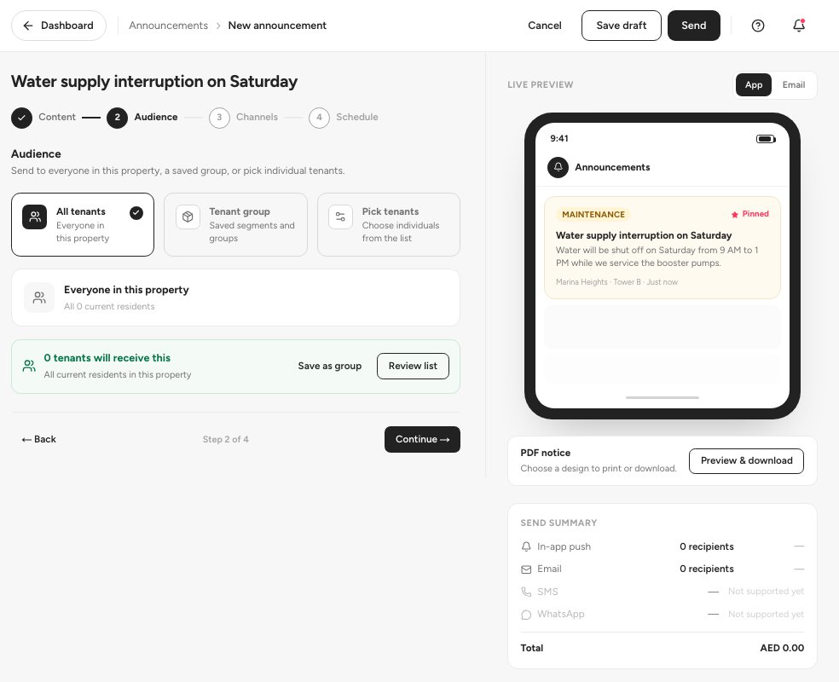Switch live preview to App
The image size is (839, 682).
pos(754,85)
